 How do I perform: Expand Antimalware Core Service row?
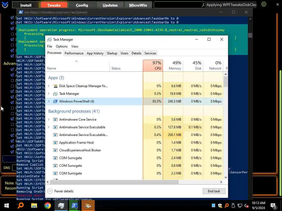point(48,120)
